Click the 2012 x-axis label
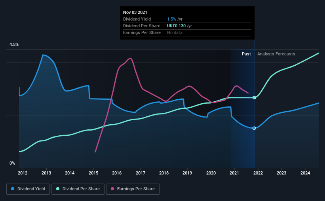The width and height of the screenshot is (325, 201). pyautogui.click(x=23, y=173)
